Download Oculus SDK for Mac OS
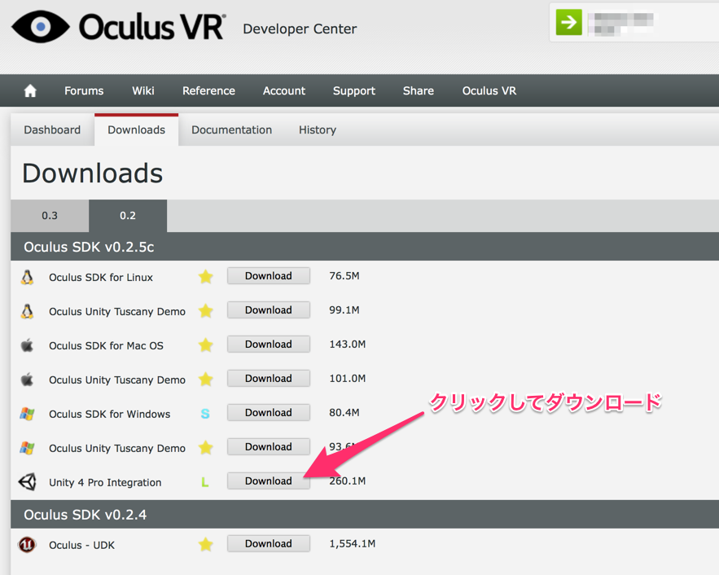Screen dimensions: 719x575 pos(268,345)
